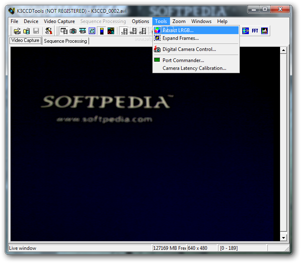Open the histogram levels toolbar icon
Viewport: 301px width, 263px height.
click(x=264, y=31)
